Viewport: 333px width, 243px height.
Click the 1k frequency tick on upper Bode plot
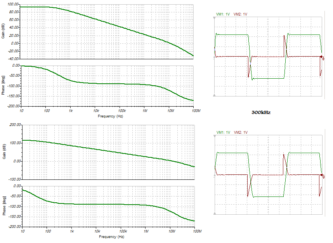click(x=71, y=111)
